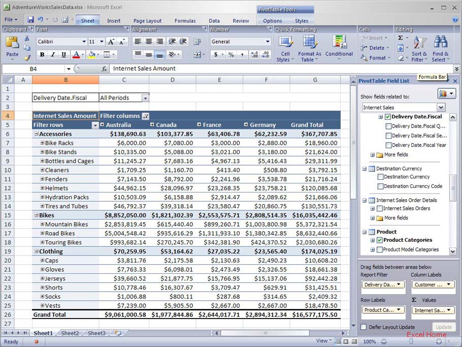Click the formula bar text Internet Sales Amount

(144, 69)
